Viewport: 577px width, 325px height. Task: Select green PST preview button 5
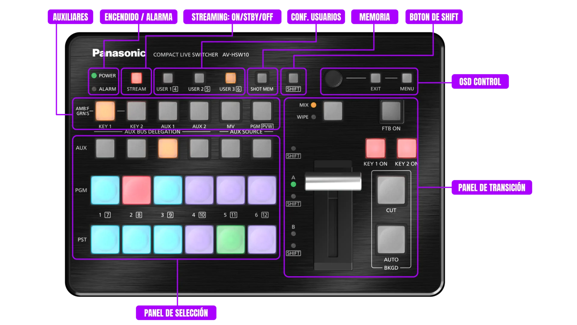click(230, 240)
